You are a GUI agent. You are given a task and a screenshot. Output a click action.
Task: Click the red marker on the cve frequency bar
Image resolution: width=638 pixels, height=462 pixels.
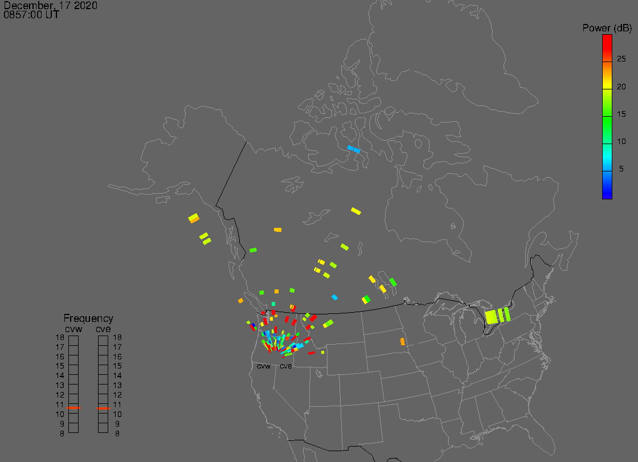click(x=103, y=408)
